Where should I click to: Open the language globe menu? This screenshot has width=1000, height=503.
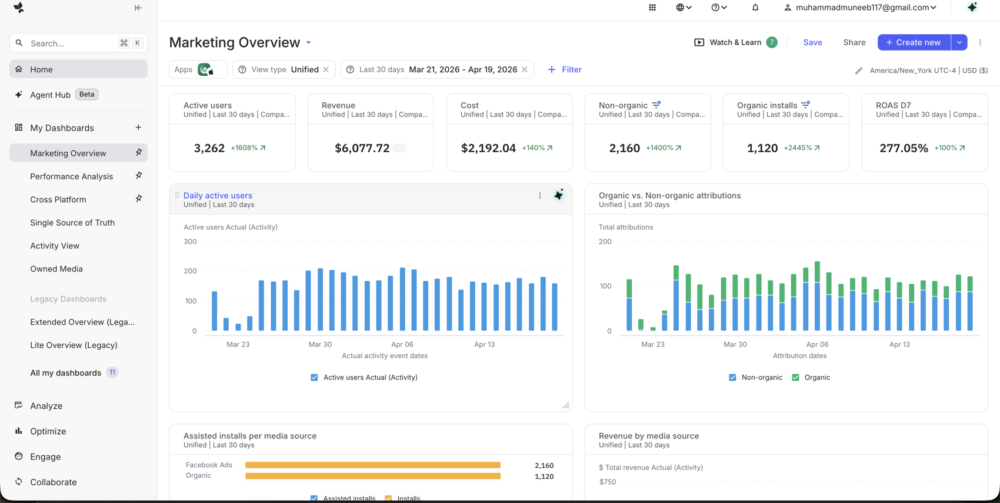coord(684,8)
